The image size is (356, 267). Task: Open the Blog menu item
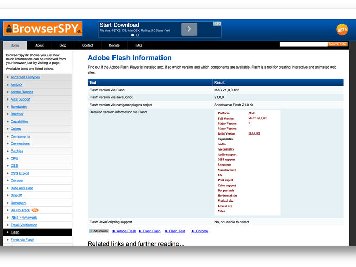click(63, 45)
